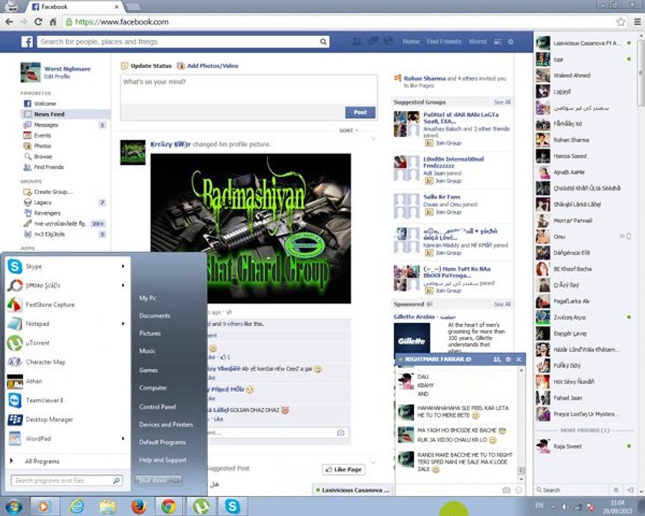Viewport: 645px width, 516px height.
Task: Open messages icon in blue header
Action: tap(373, 41)
